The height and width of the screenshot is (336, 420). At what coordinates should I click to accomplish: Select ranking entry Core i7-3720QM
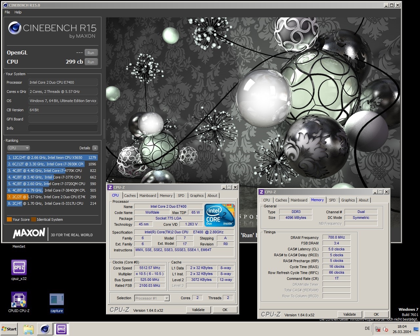click(x=52, y=184)
